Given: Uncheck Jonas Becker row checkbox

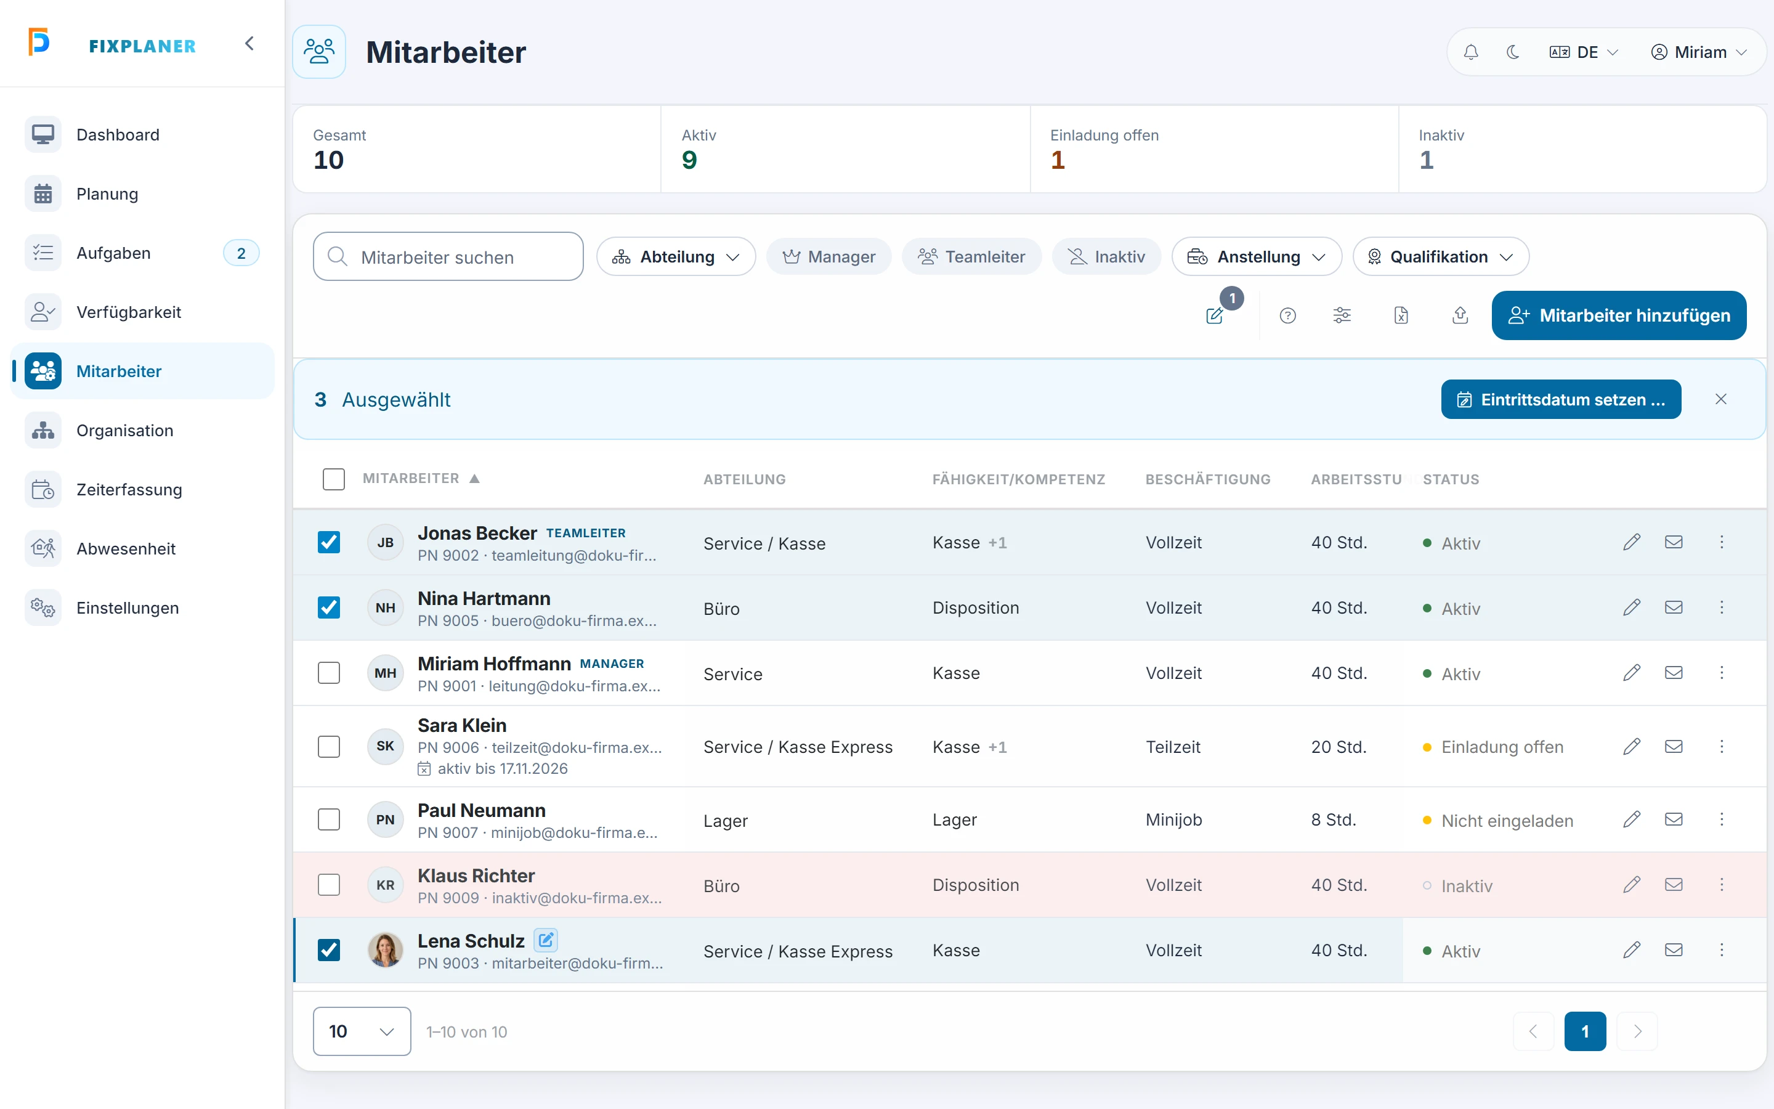Looking at the screenshot, I should tap(329, 542).
